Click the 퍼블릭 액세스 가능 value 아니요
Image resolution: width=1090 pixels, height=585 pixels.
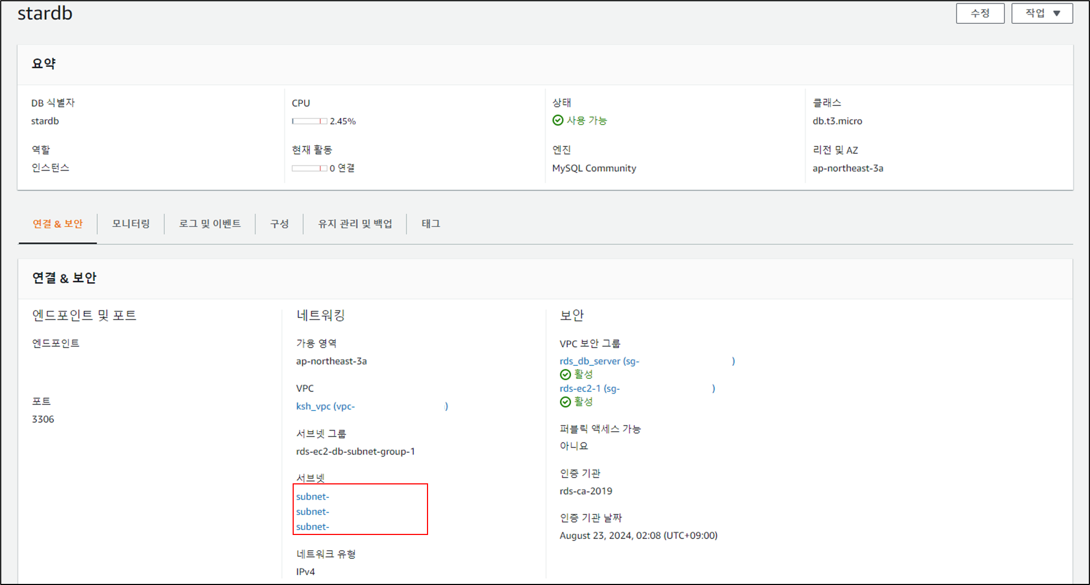point(574,446)
